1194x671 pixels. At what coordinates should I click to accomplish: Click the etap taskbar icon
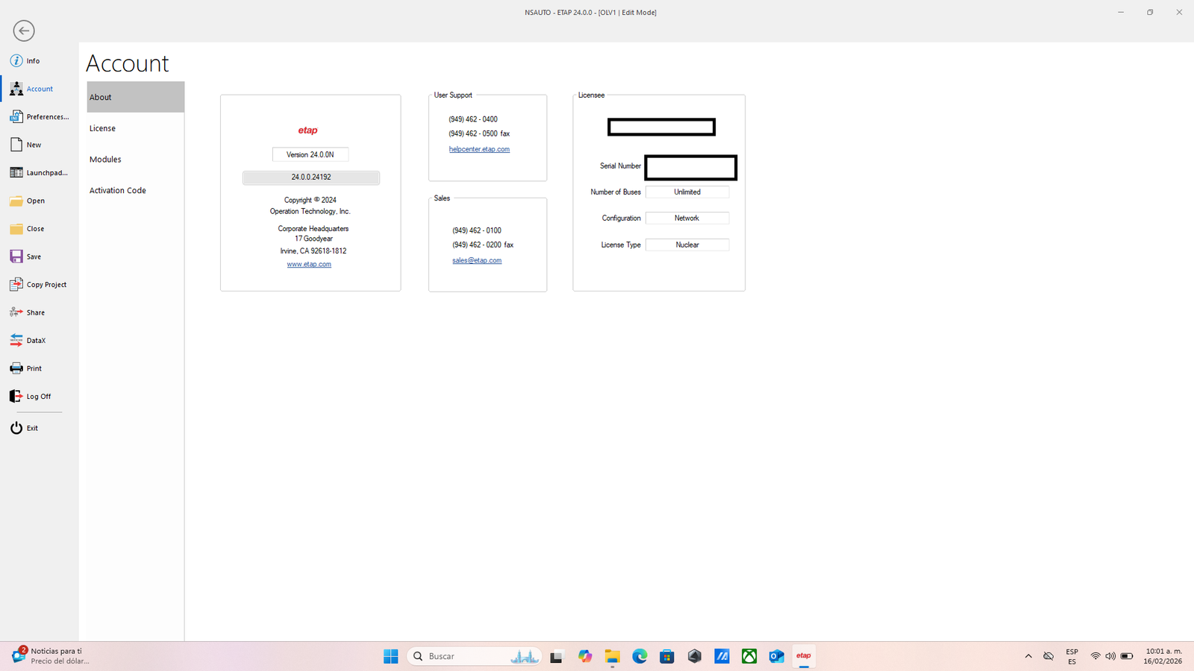pyautogui.click(x=804, y=656)
